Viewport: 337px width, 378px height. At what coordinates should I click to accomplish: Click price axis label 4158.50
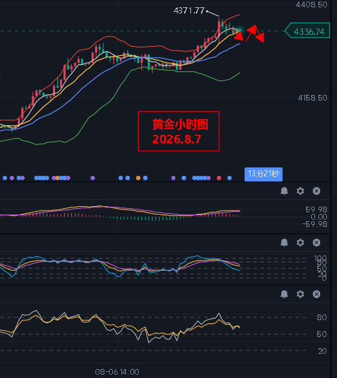(x=312, y=98)
